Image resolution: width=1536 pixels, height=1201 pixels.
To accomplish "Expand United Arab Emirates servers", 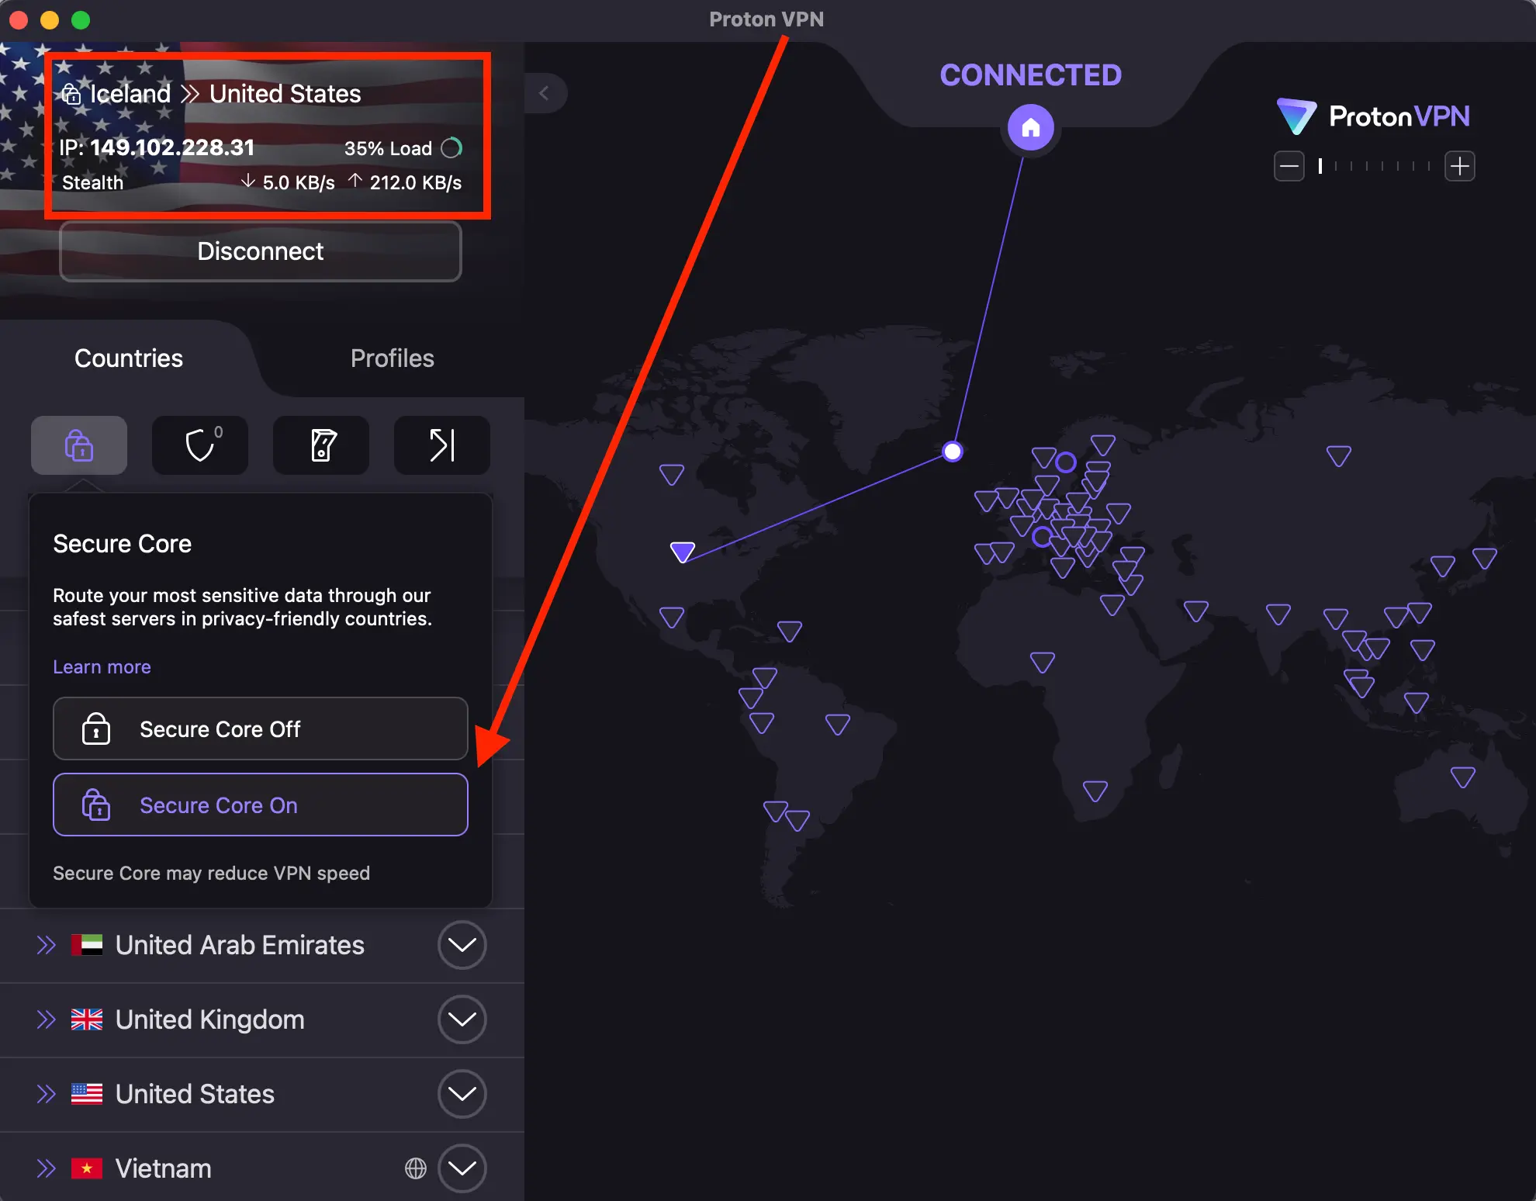I will click(462, 945).
